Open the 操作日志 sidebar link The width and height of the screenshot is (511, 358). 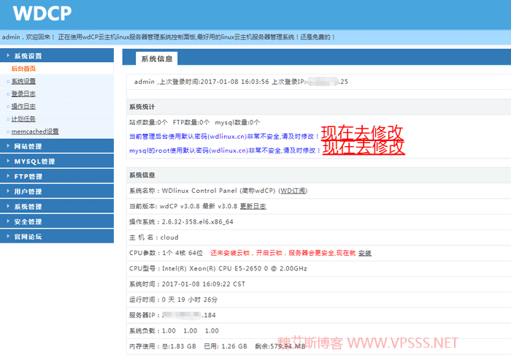[23, 106]
